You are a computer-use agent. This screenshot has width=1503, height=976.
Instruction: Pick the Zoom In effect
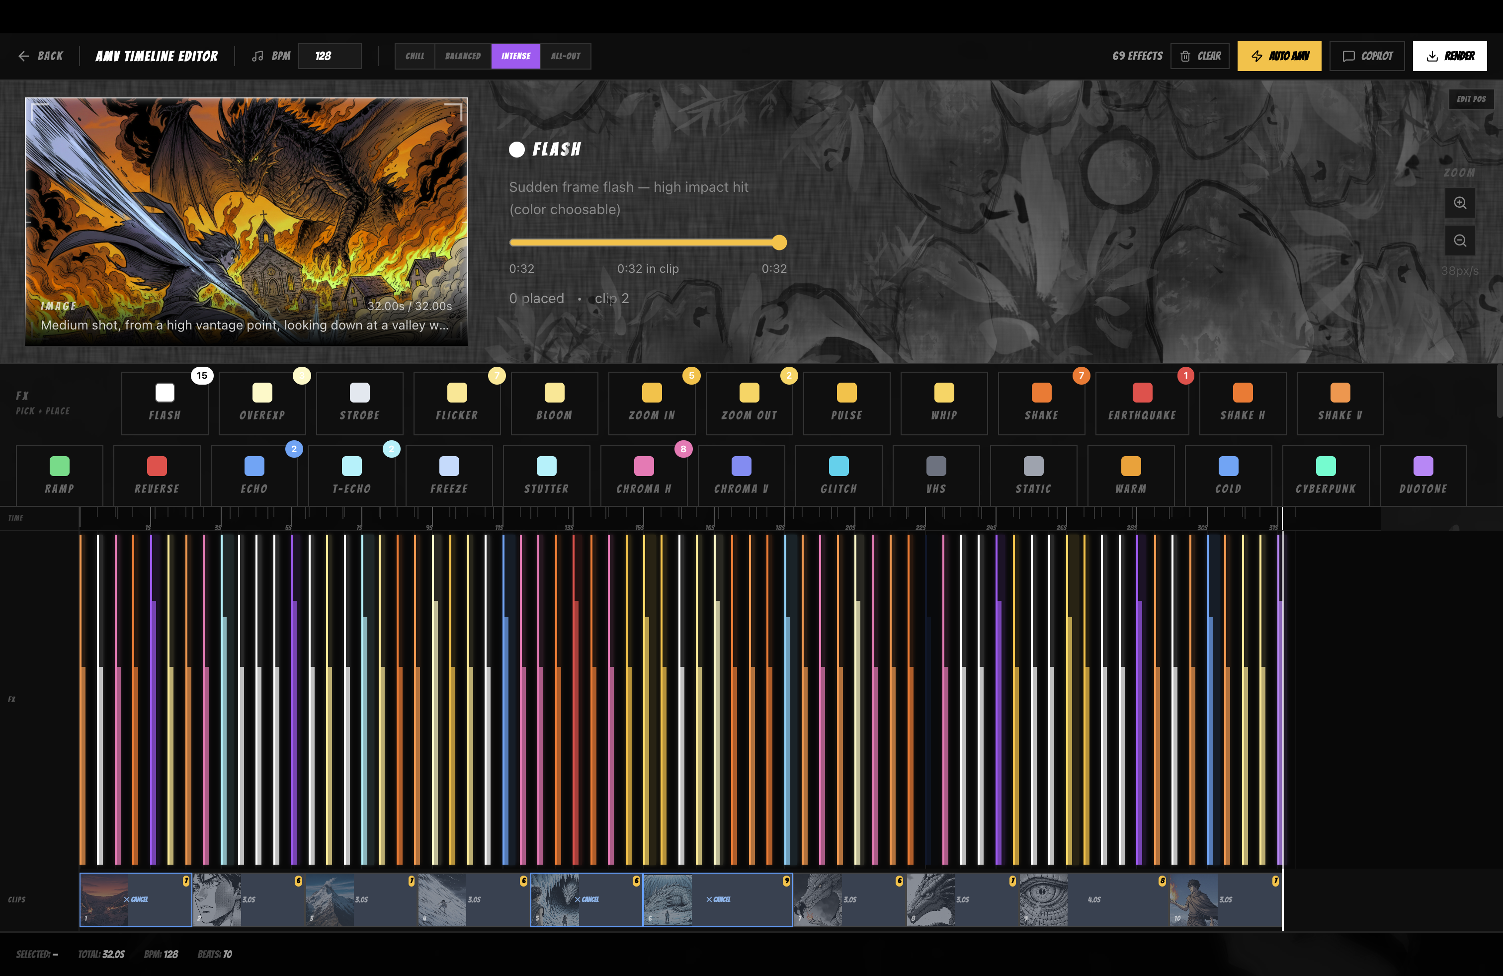point(651,403)
